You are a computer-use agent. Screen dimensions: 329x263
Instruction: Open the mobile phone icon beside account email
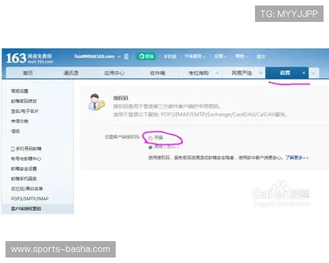[126, 56]
